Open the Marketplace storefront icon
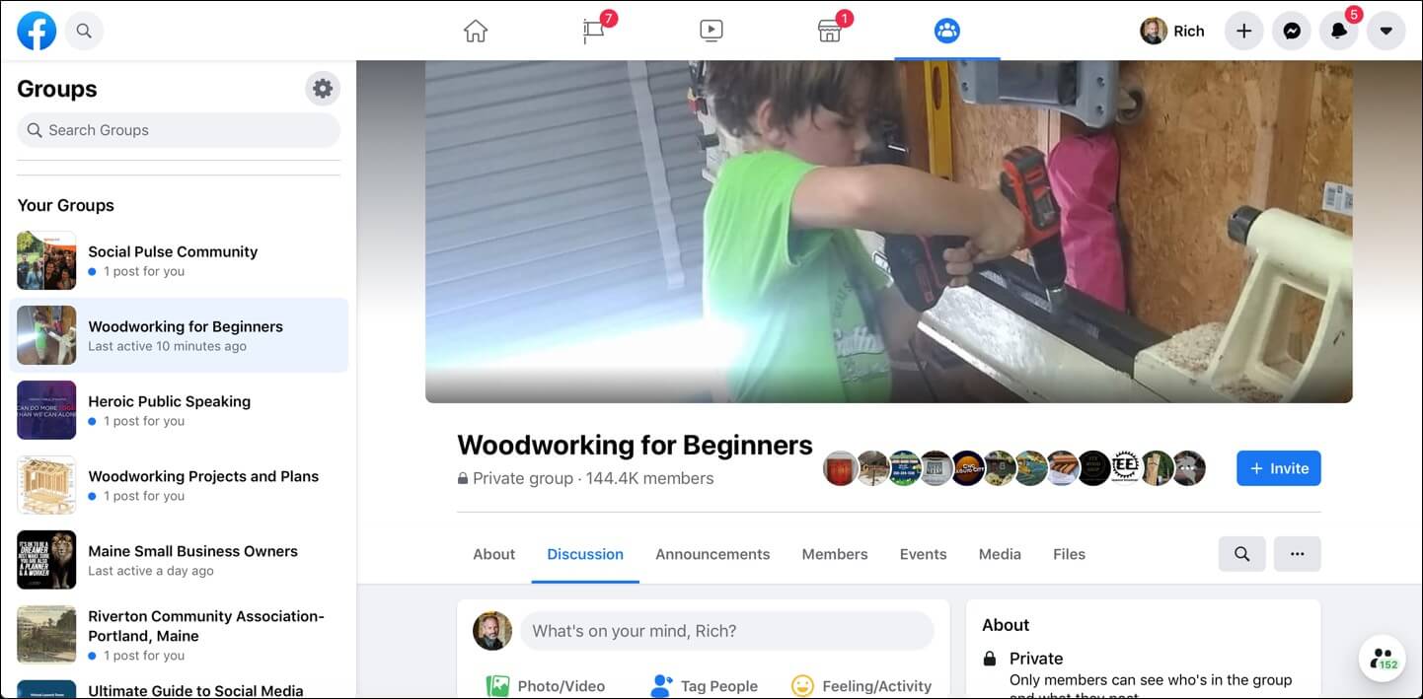This screenshot has height=699, width=1423. pos(829,31)
